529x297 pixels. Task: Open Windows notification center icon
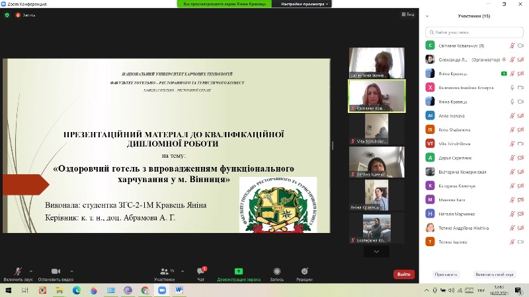[x=518, y=290]
